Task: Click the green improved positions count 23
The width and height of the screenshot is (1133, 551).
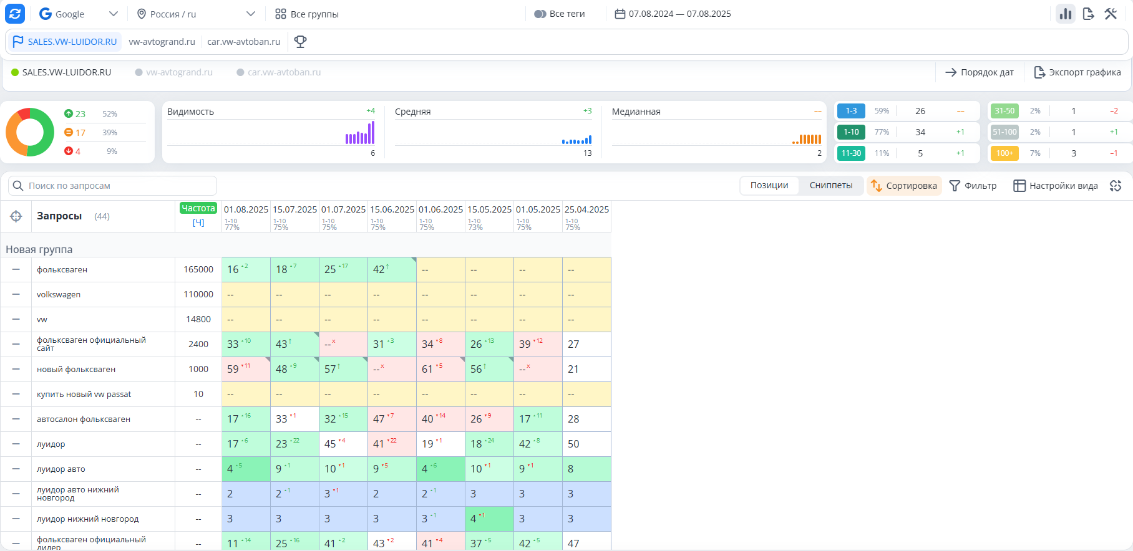Action: click(75, 113)
